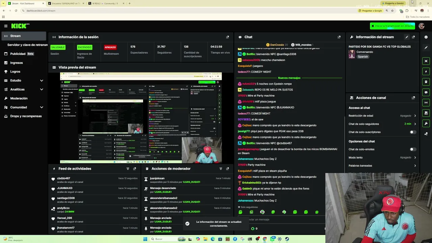The image size is (432, 243).
Task: Click the Kick logo
Action: pyautogui.click(x=20, y=26)
